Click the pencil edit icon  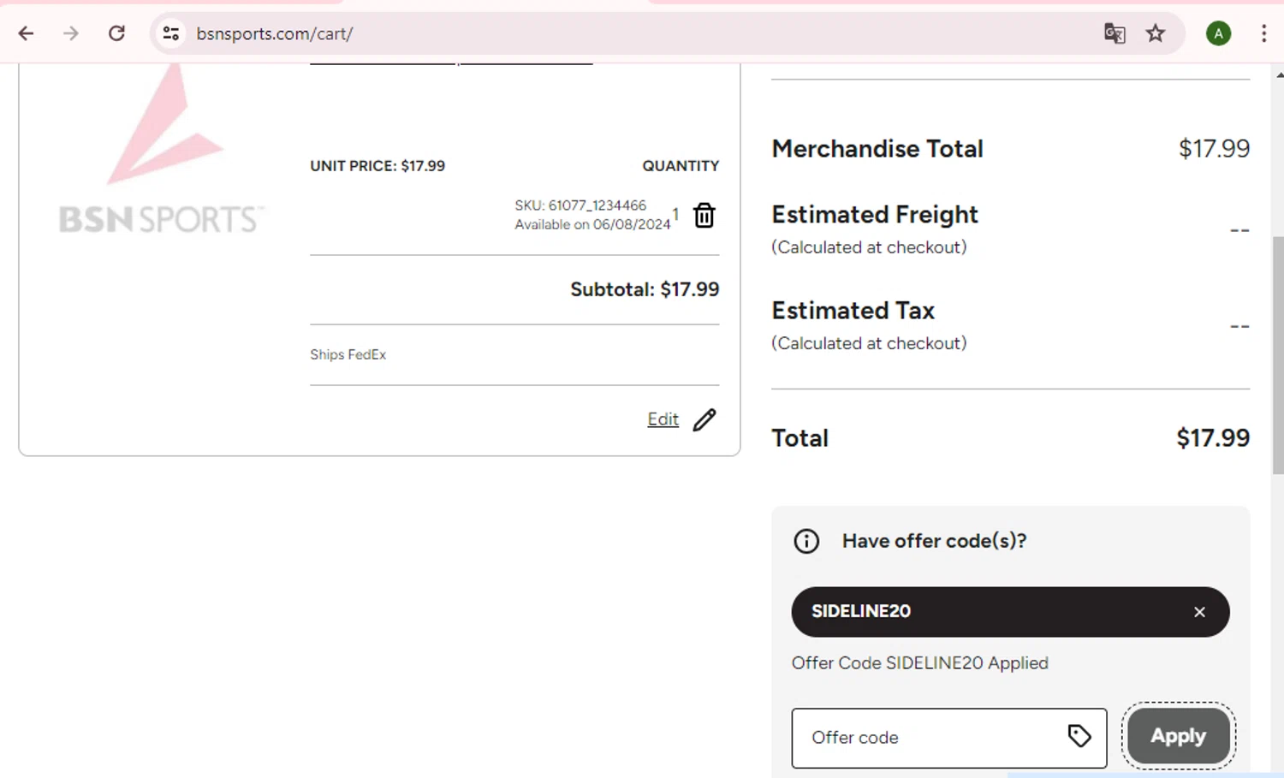click(x=704, y=419)
